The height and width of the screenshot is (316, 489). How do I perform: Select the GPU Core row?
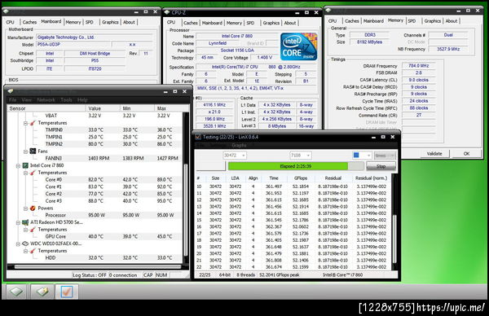(95, 236)
